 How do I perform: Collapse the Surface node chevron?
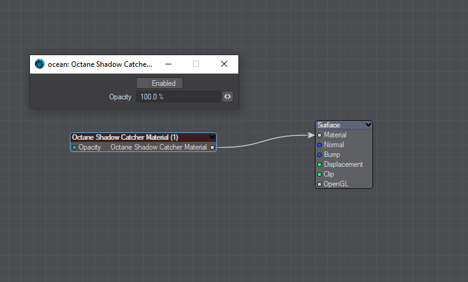(368, 124)
